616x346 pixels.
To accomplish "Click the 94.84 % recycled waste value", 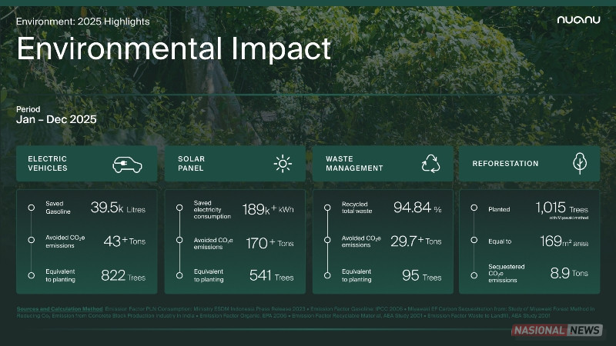I will click(x=417, y=208).
